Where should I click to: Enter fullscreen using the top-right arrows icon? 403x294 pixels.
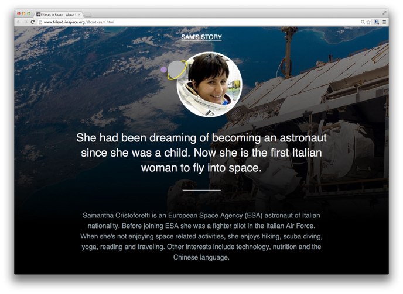click(x=384, y=13)
